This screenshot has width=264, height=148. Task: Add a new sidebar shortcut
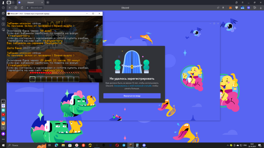tap(3, 128)
